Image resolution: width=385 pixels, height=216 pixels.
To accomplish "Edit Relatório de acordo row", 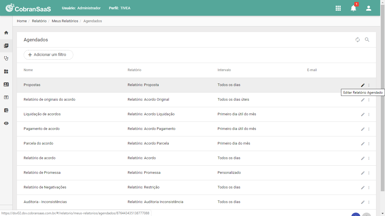I will click(363, 158).
